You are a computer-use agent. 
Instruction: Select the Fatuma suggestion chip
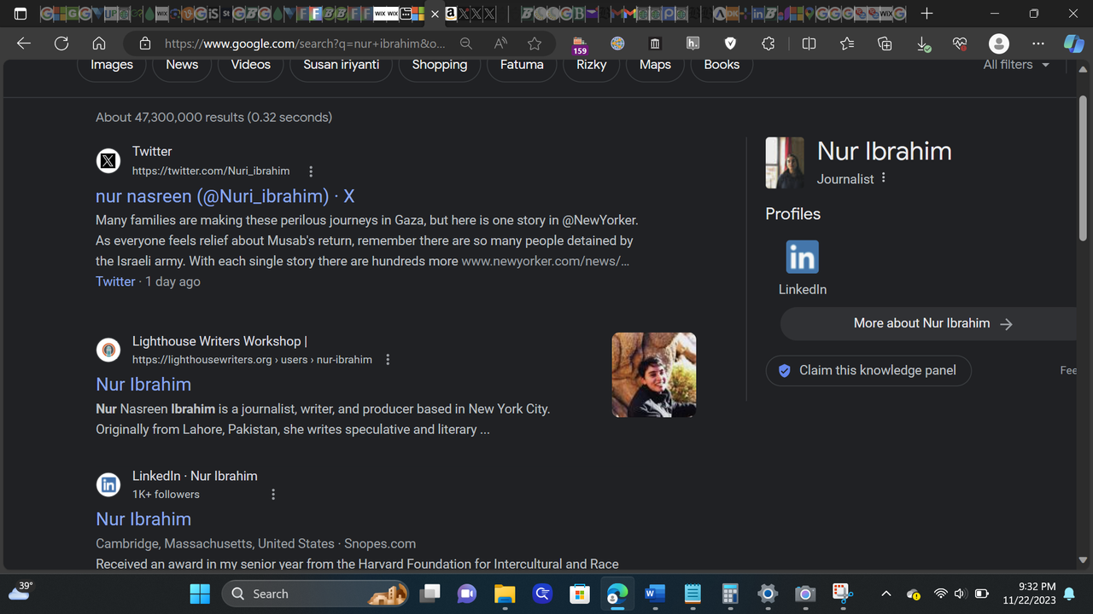pos(522,65)
